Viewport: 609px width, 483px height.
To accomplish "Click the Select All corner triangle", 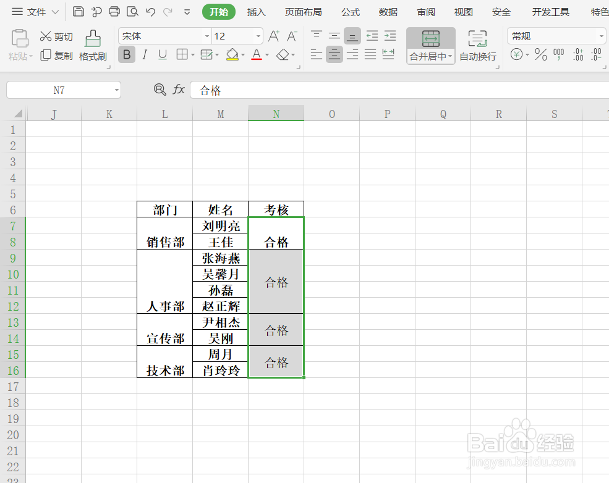I will 17,113.
